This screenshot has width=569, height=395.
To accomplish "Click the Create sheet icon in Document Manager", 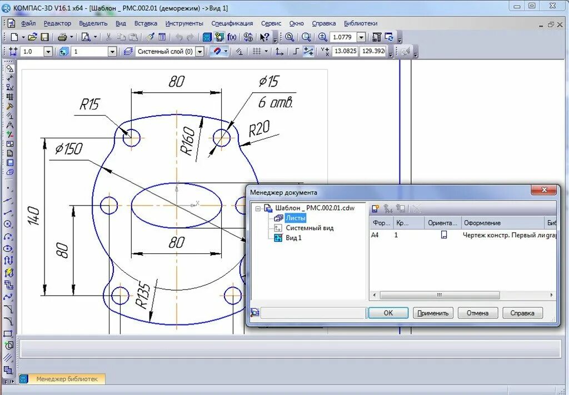I will 376,208.
